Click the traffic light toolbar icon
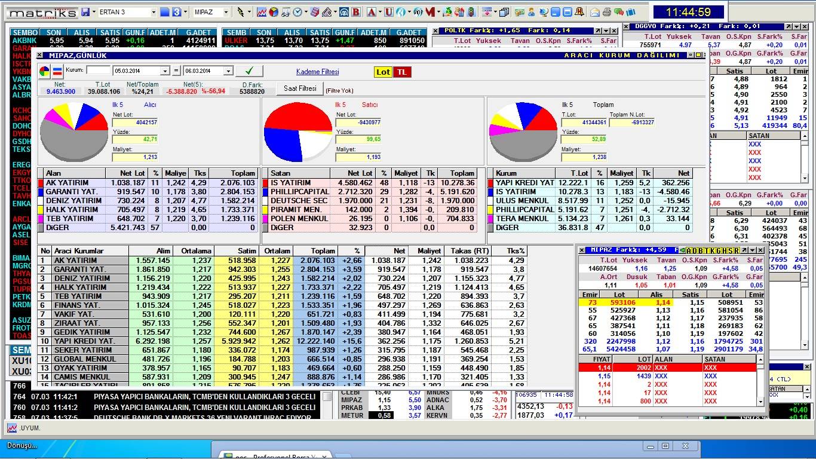 471,12
